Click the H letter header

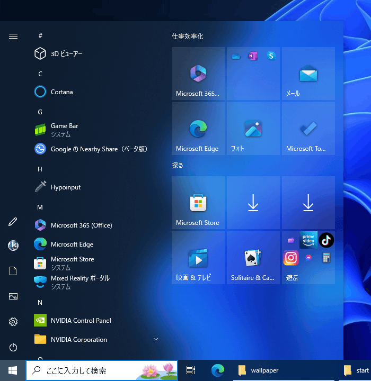tap(40, 169)
